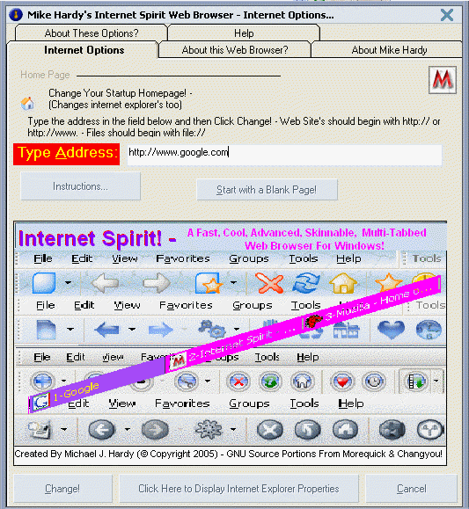
Task: Click the red M logo icon
Action: 443,79
